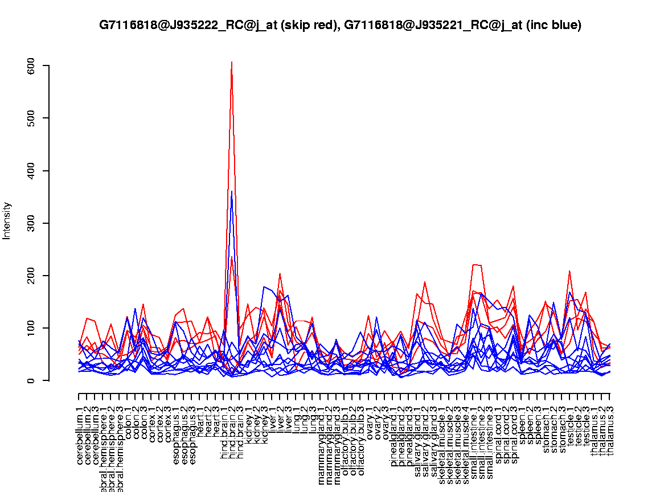Click the red peak above small.intestine.1

tap(474, 265)
